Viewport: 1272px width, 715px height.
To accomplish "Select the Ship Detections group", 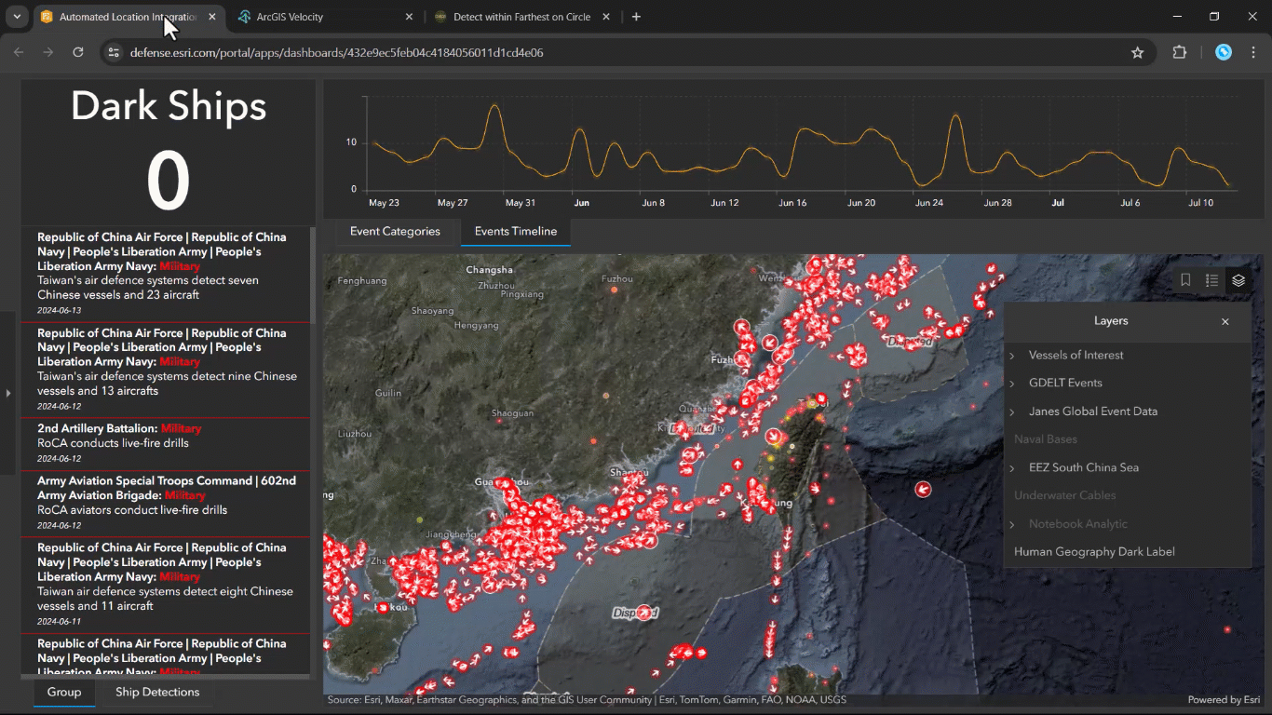I will (156, 692).
